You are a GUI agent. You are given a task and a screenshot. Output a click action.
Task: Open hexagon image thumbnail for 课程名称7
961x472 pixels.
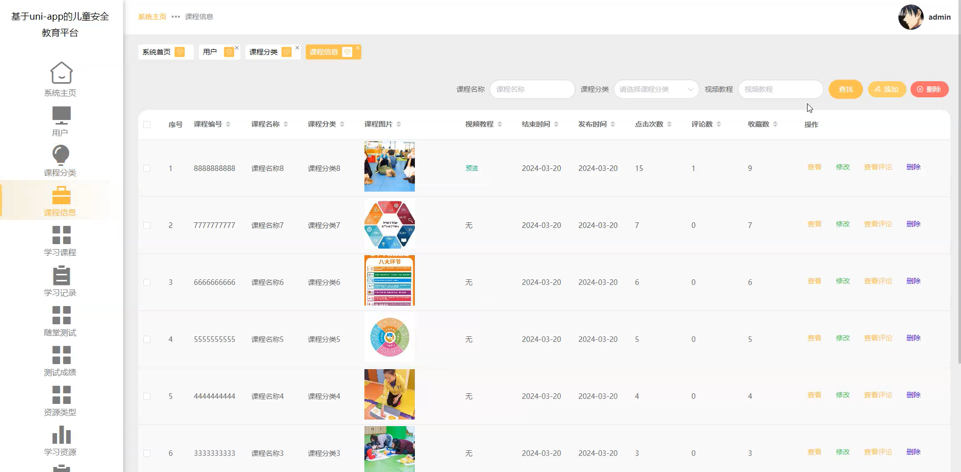point(390,223)
